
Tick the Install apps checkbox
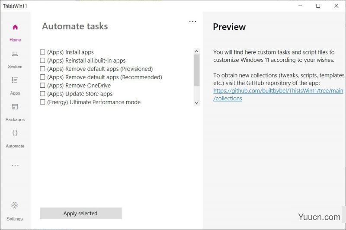(42, 52)
